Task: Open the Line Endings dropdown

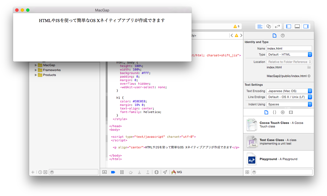Action: point(289,97)
